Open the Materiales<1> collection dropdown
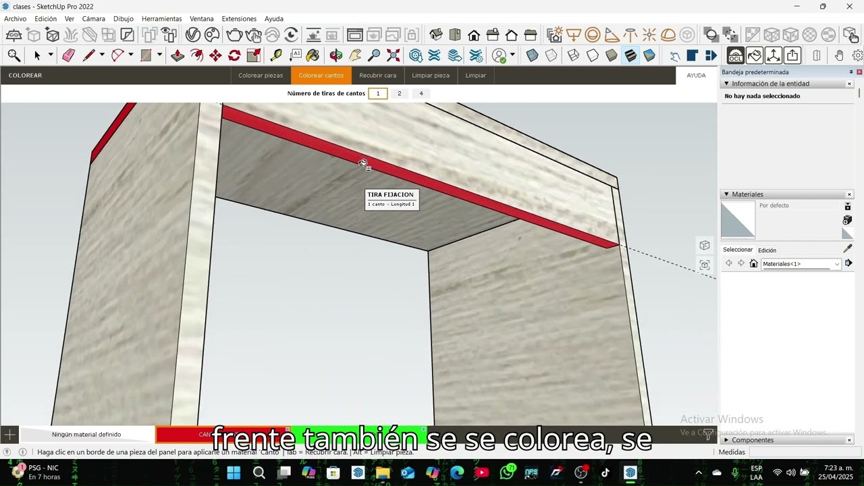The image size is (864, 486). (x=801, y=264)
